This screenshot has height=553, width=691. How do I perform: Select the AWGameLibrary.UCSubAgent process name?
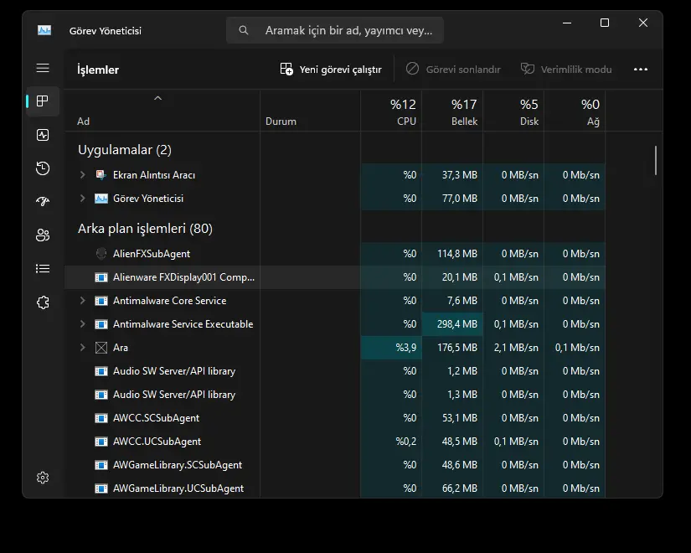point(178,488)
